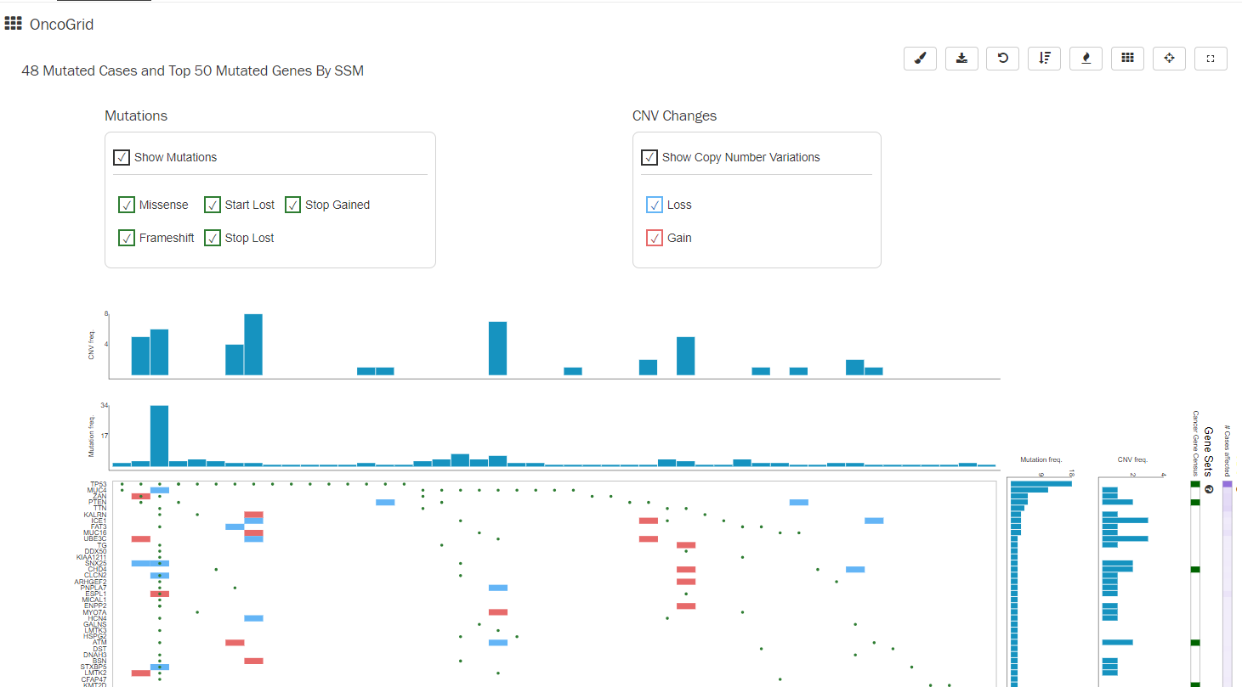Disable the Frameshift mutation checkbox
The image size is (1242, 687).
[127, 238]
